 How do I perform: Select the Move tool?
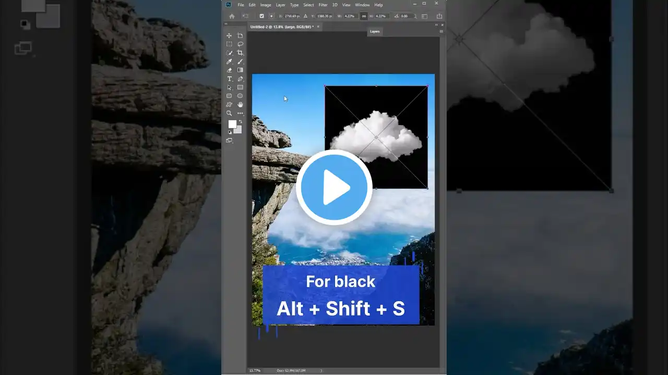click(x=229, y=35)
